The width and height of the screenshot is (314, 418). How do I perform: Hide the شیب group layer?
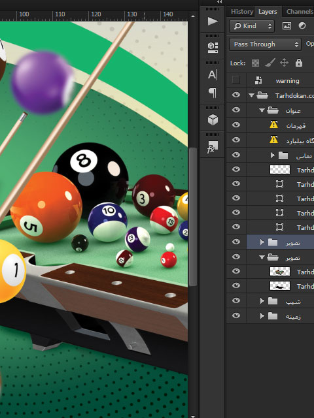pos(236,300)
